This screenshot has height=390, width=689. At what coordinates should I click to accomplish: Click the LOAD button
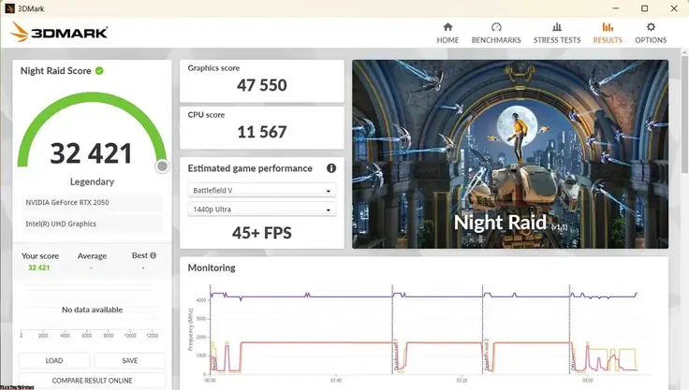[54, 361]
